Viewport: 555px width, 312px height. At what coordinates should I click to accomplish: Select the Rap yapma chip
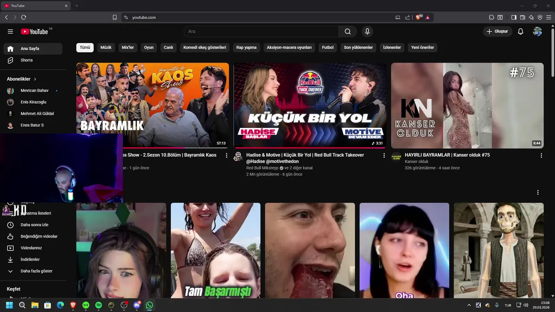click(x=246, y=48)
